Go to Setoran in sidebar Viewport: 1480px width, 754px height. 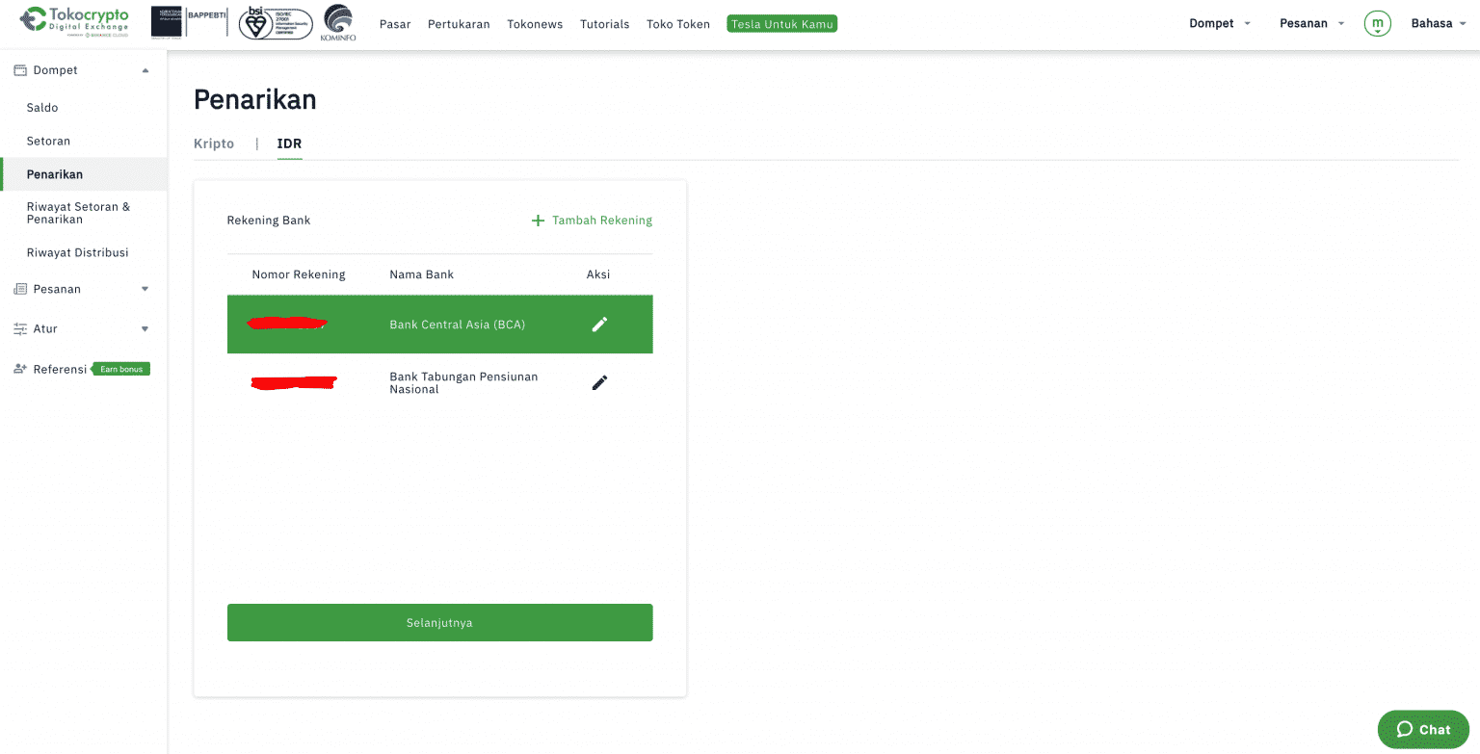(x=48, y=141)
